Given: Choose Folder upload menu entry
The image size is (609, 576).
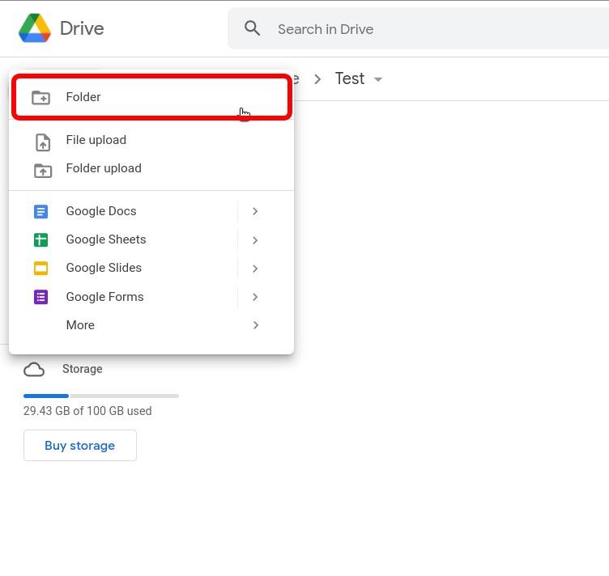Looking at the screenshot, I should coord(151,168).
